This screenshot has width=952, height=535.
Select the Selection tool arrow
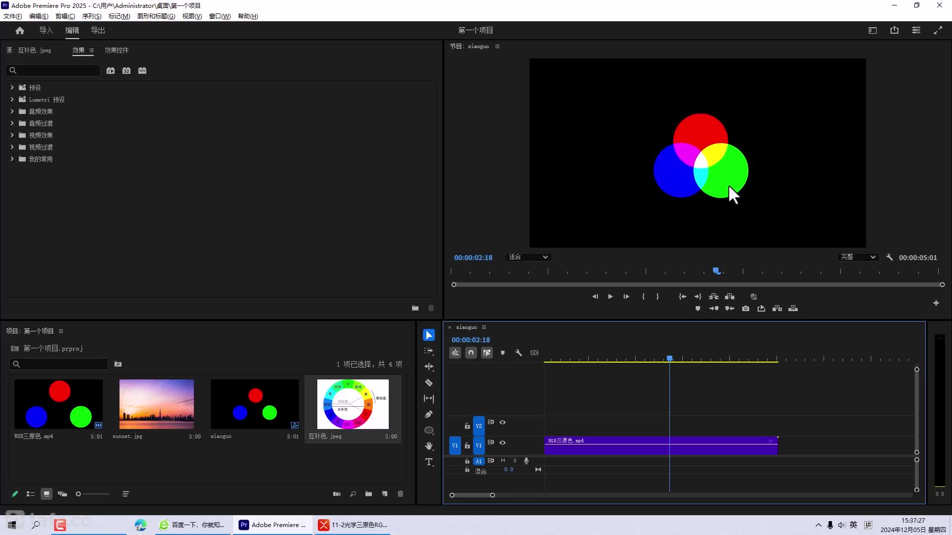tap(429, 335)
